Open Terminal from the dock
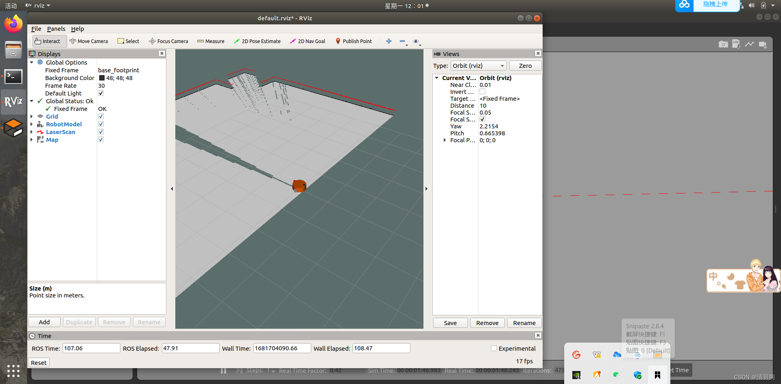 (13, 76)
